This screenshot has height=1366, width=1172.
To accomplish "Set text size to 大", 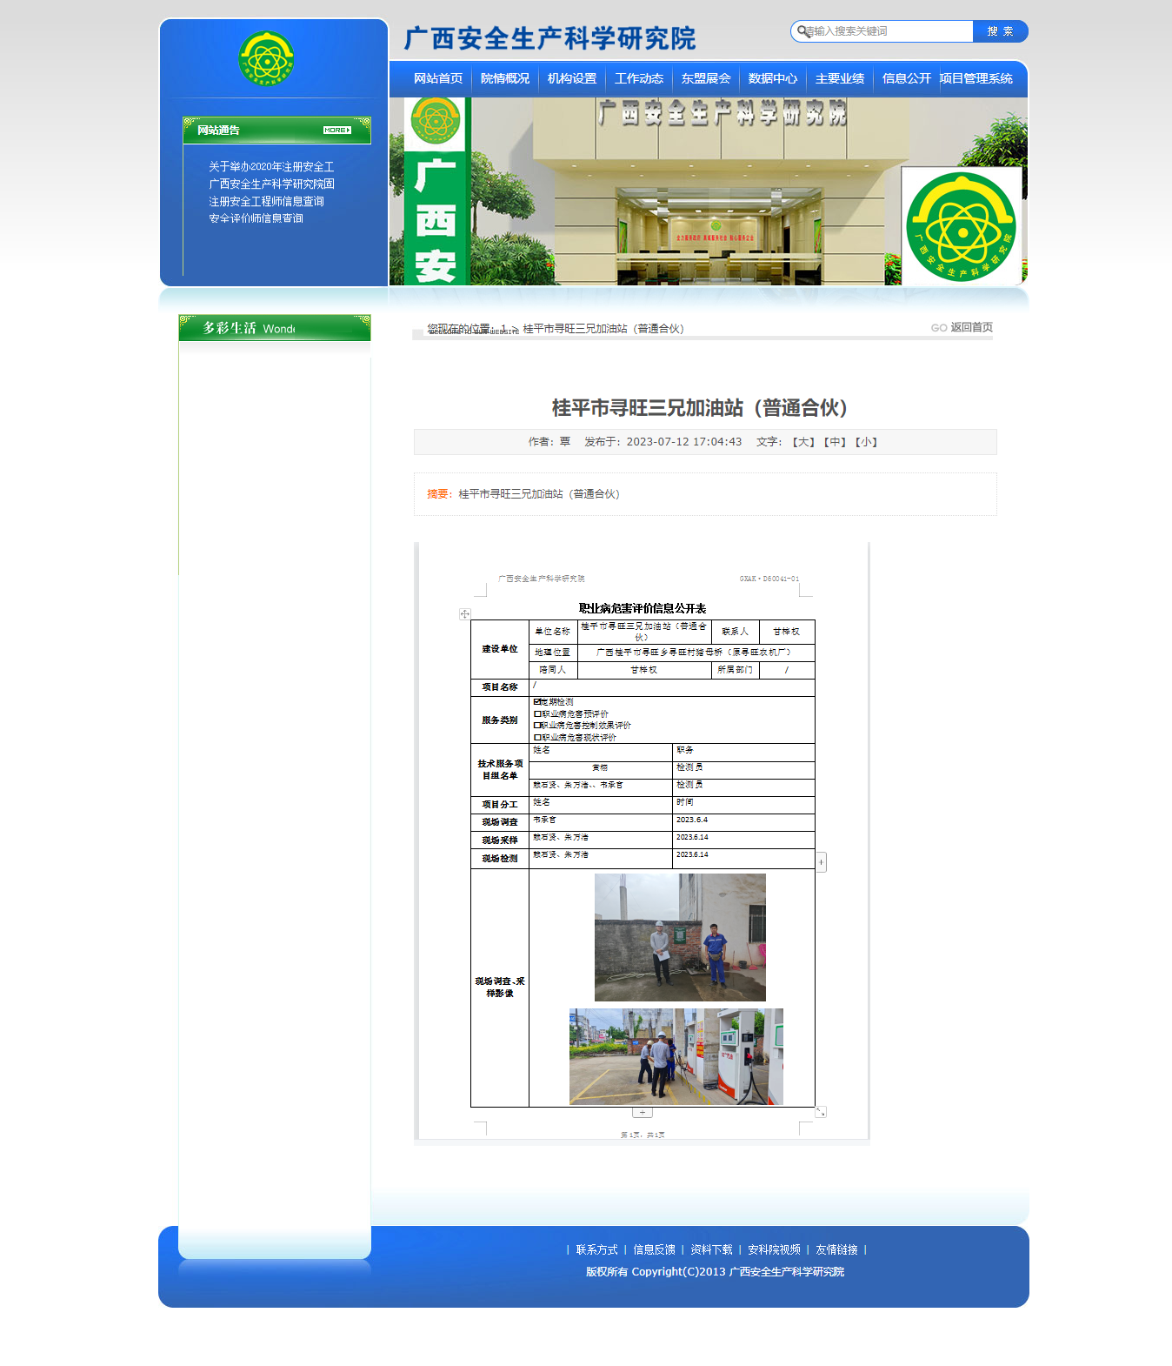I will pos(803,442).
